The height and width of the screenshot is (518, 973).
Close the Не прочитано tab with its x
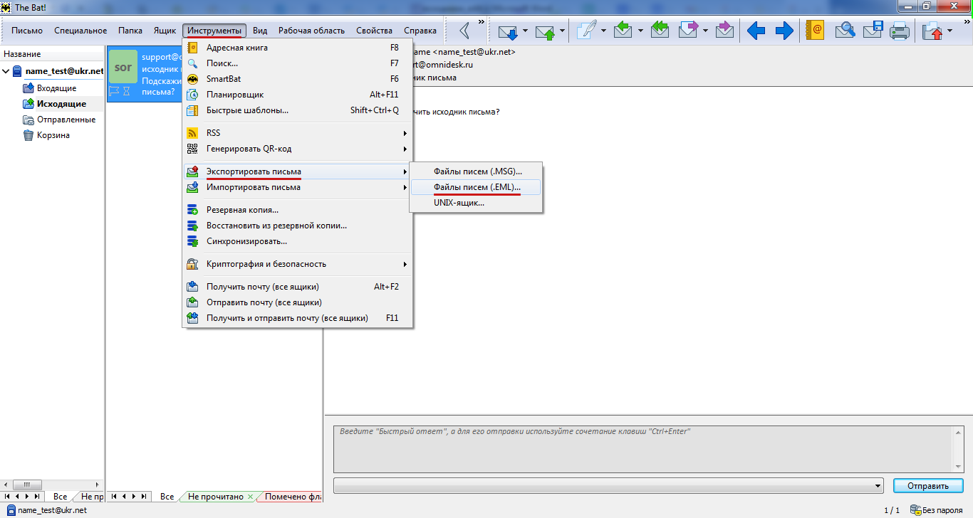click(x=250, y=497)
